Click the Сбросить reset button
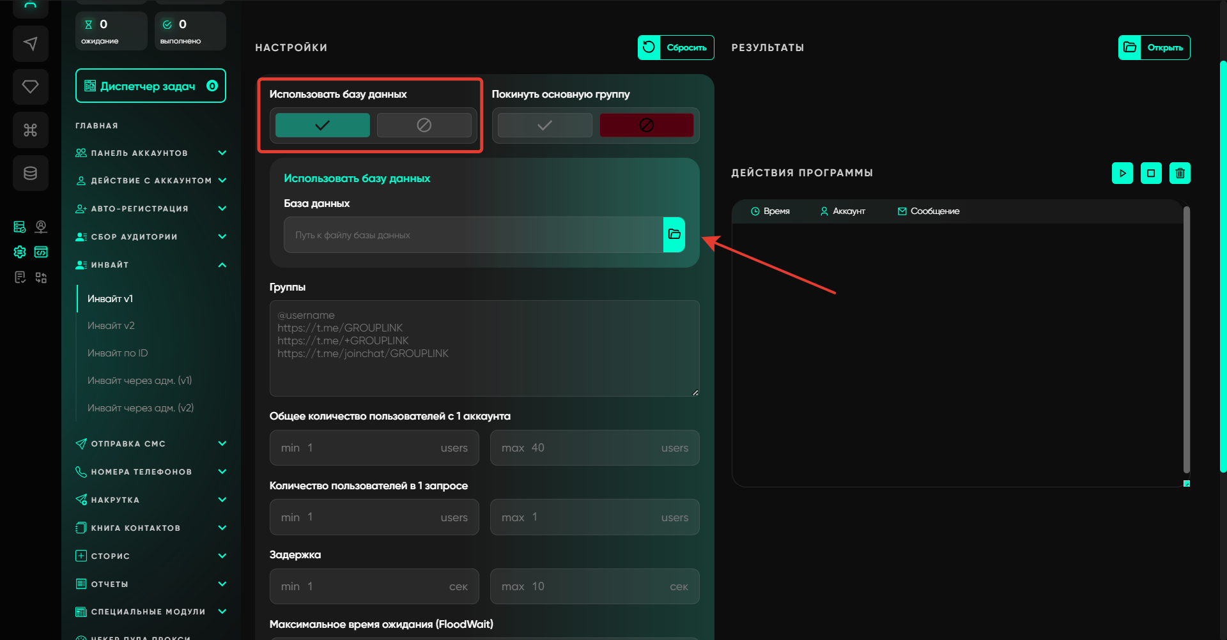 point(675,47)
